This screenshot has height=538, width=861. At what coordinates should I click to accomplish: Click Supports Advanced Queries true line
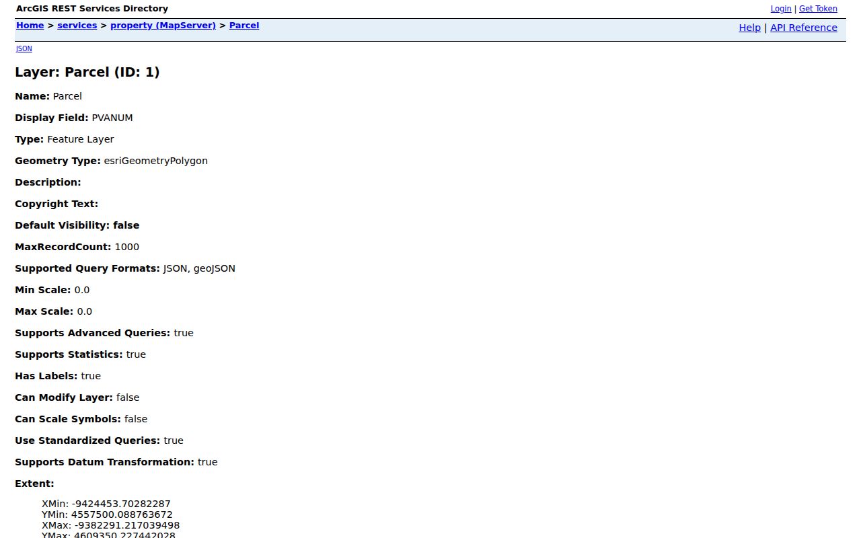(104, 333)
